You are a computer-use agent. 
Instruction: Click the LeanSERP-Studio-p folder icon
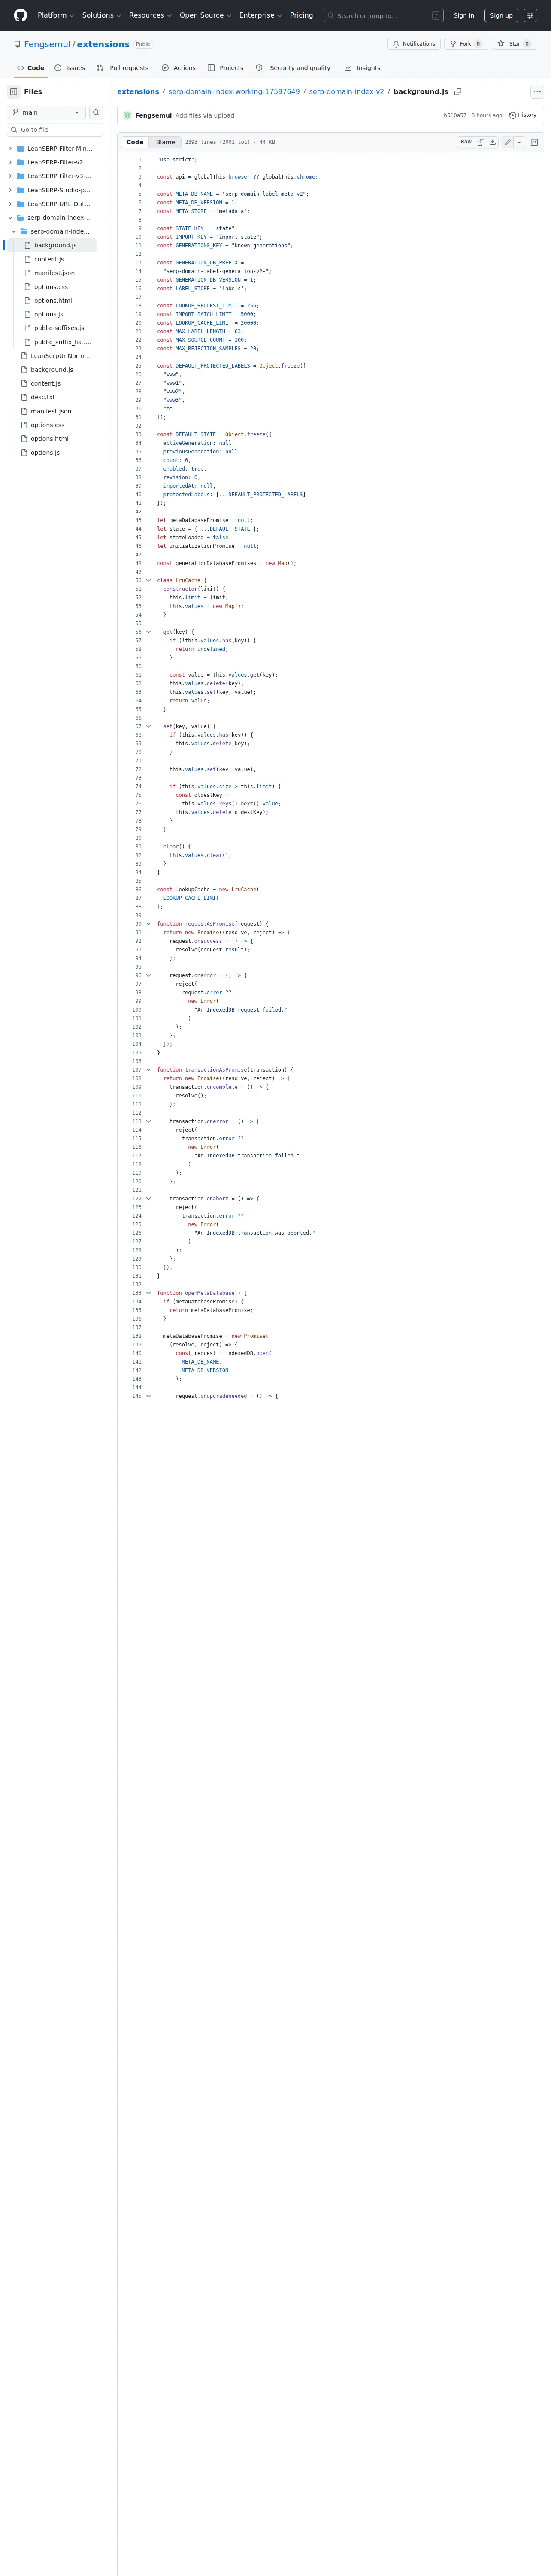21,190
